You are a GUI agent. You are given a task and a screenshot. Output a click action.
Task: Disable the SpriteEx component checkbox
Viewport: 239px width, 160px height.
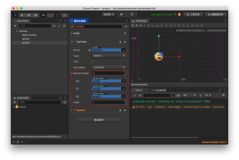point(75,42)
